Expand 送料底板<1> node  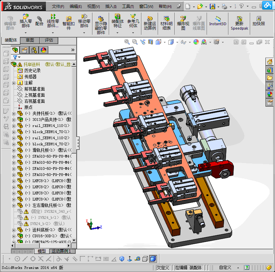(x=14, y=230)
